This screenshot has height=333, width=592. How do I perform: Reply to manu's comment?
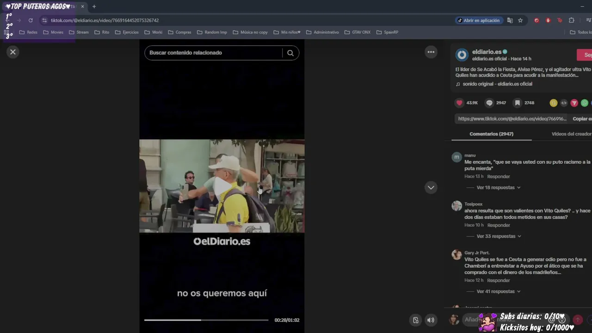coord(499,177)
